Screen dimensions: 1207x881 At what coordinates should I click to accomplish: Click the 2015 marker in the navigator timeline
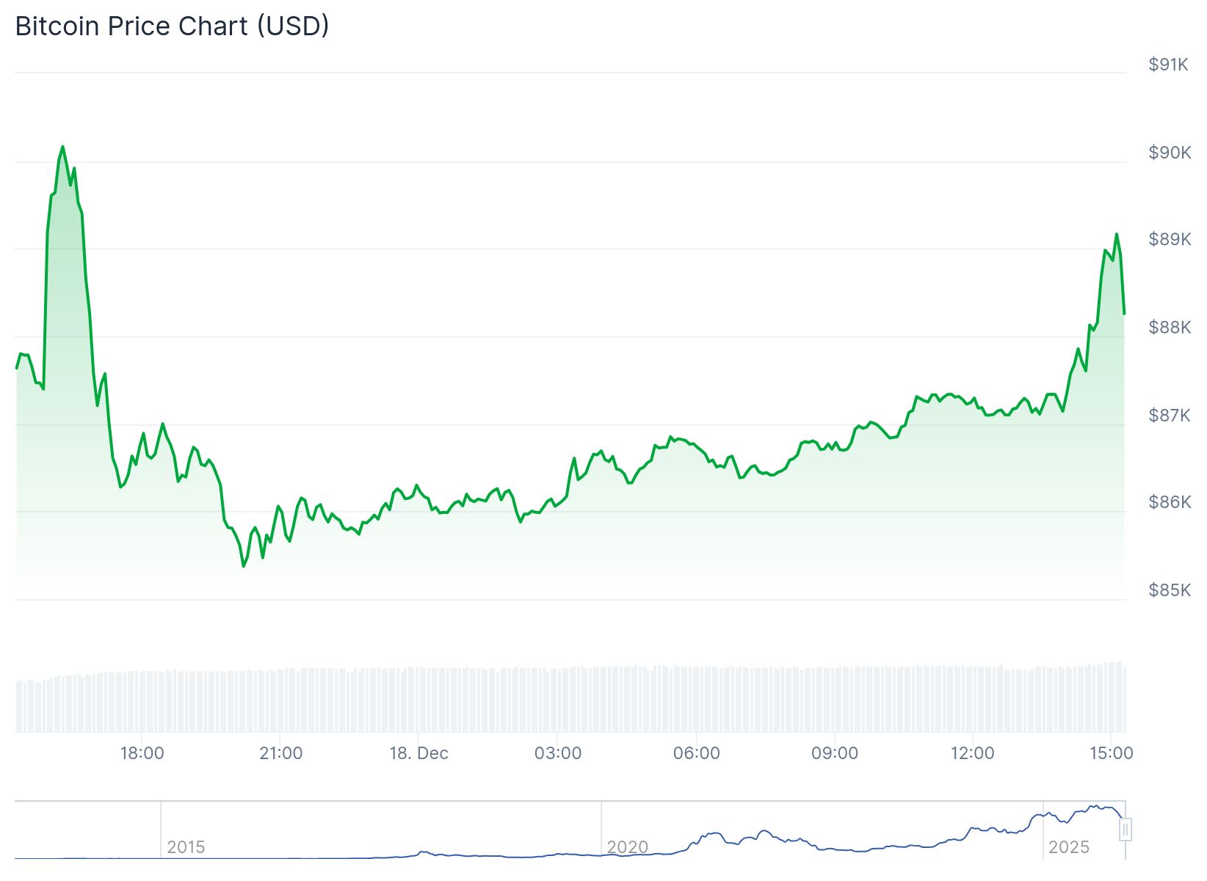(x=186, y=847)
